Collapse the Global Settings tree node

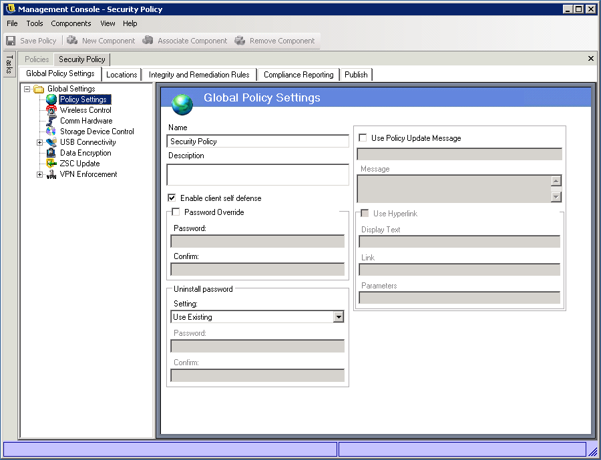pyautogui.click(x=27, y=89)
